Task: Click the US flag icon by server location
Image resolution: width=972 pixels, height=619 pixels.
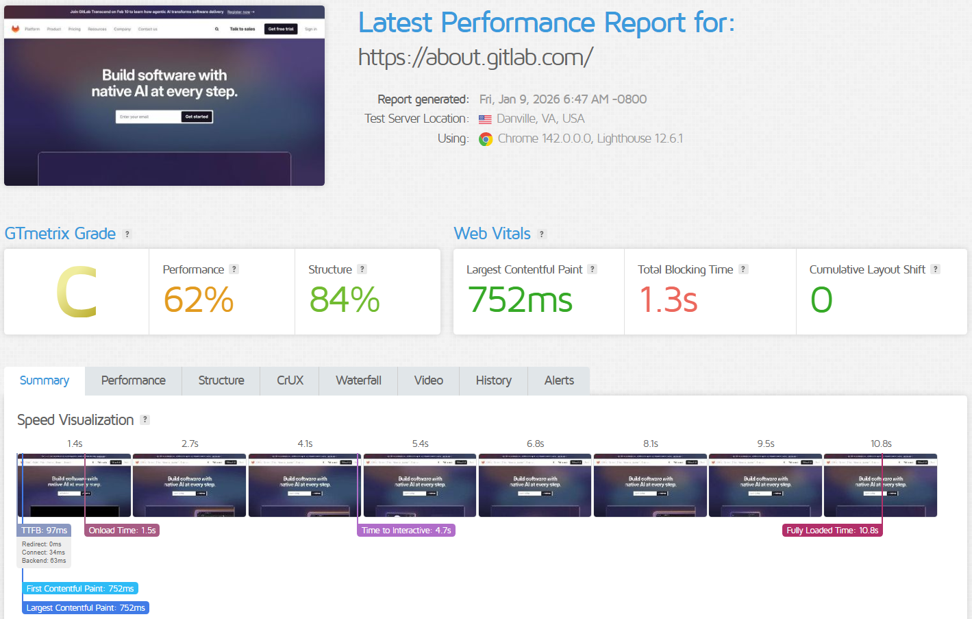Action: [x=485, y=119]
